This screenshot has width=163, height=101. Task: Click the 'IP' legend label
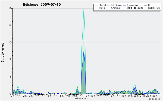[x=149, y=5]
